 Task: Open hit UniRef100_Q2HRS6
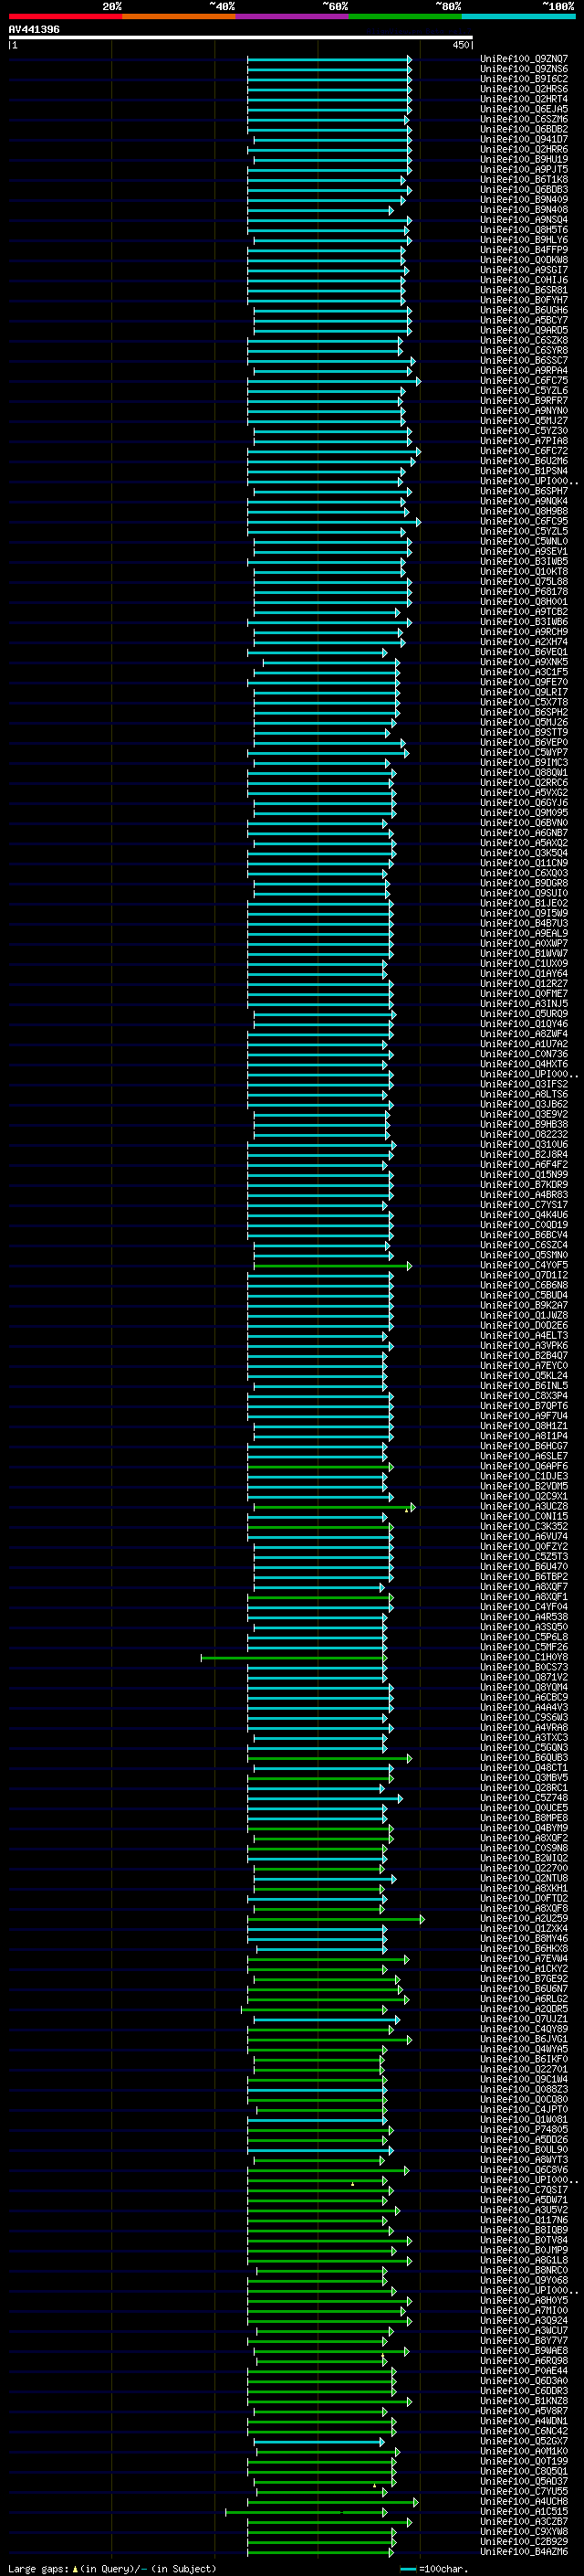click(524, 89)
